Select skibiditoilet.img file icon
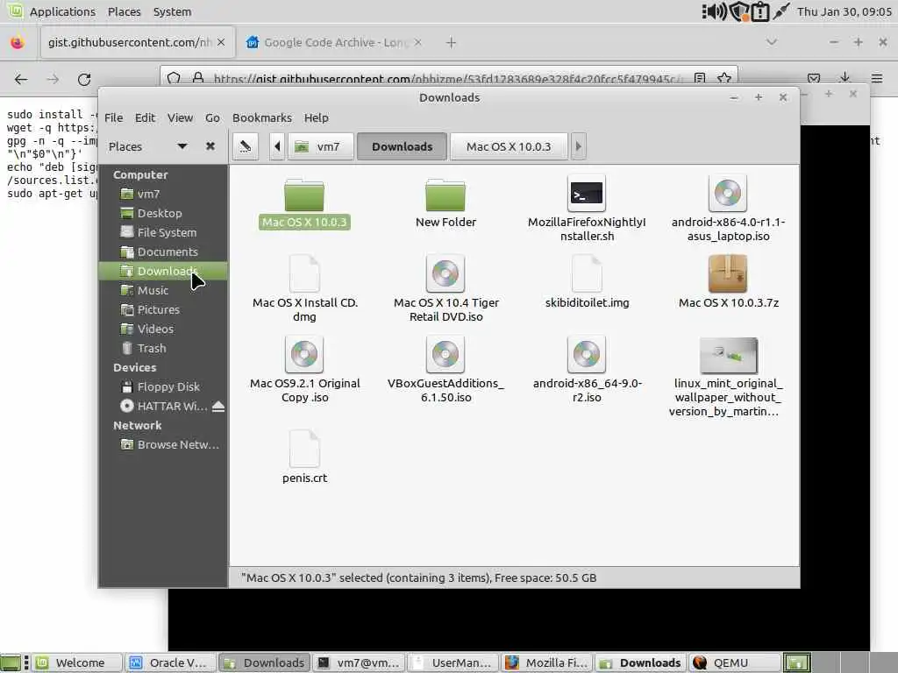Viewport: 898px width, 673px height. pos(587,273)
